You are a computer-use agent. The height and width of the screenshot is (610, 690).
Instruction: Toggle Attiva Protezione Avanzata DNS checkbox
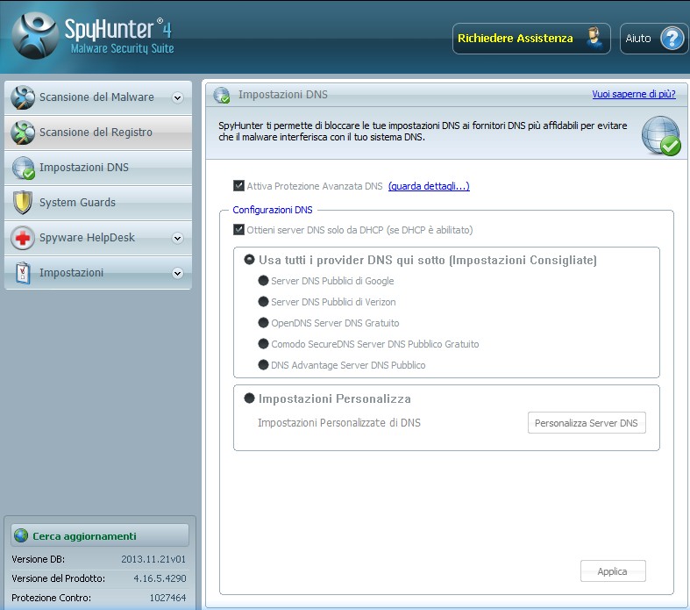point(238,185)
